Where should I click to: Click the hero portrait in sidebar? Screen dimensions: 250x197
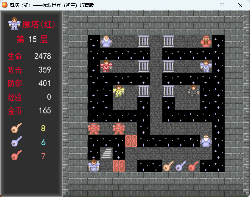point(14,24)
